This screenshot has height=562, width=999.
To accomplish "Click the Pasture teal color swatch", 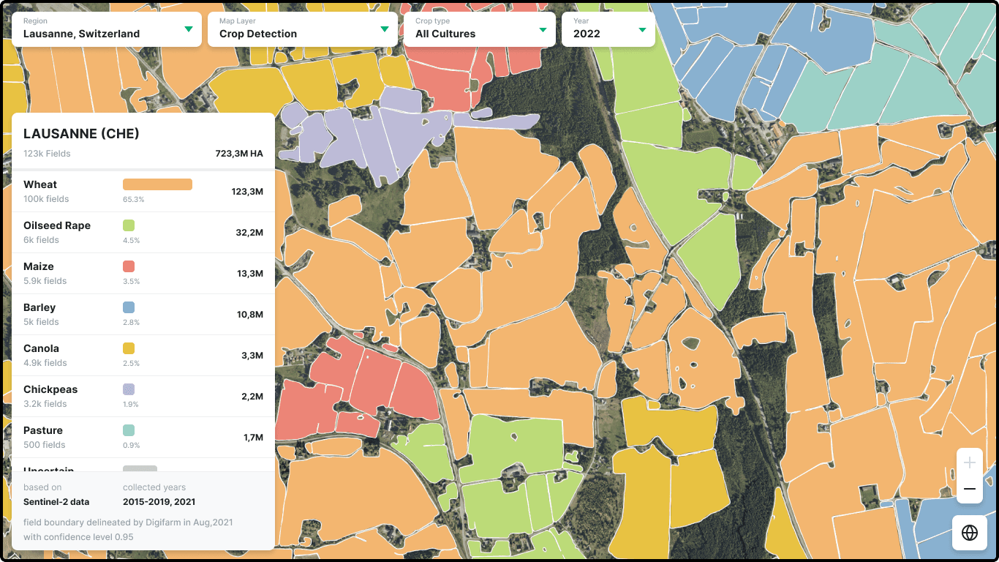I will coord(129,430).
